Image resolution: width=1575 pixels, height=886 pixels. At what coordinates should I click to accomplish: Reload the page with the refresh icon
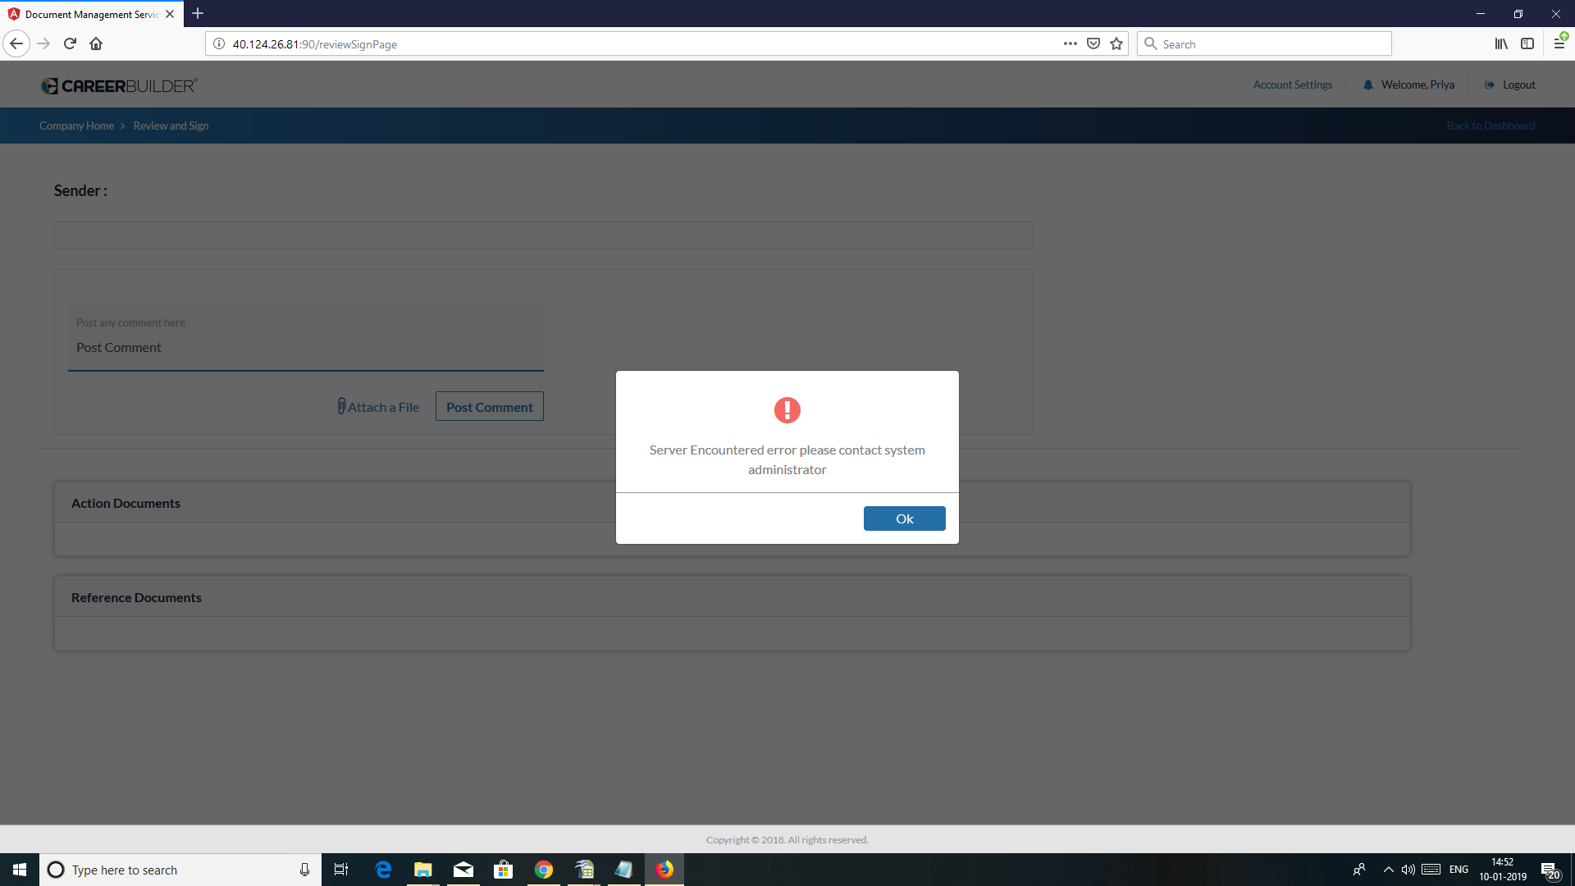click(70, 43)
